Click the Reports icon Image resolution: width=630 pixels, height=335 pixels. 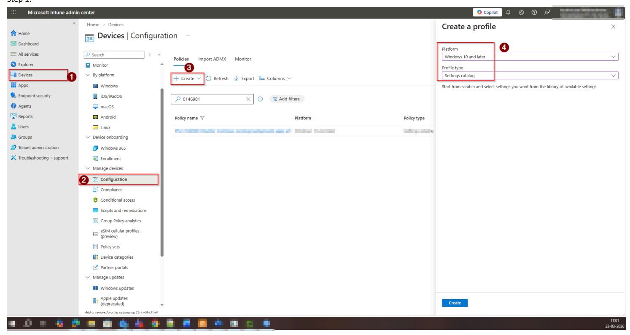point(13,116)
